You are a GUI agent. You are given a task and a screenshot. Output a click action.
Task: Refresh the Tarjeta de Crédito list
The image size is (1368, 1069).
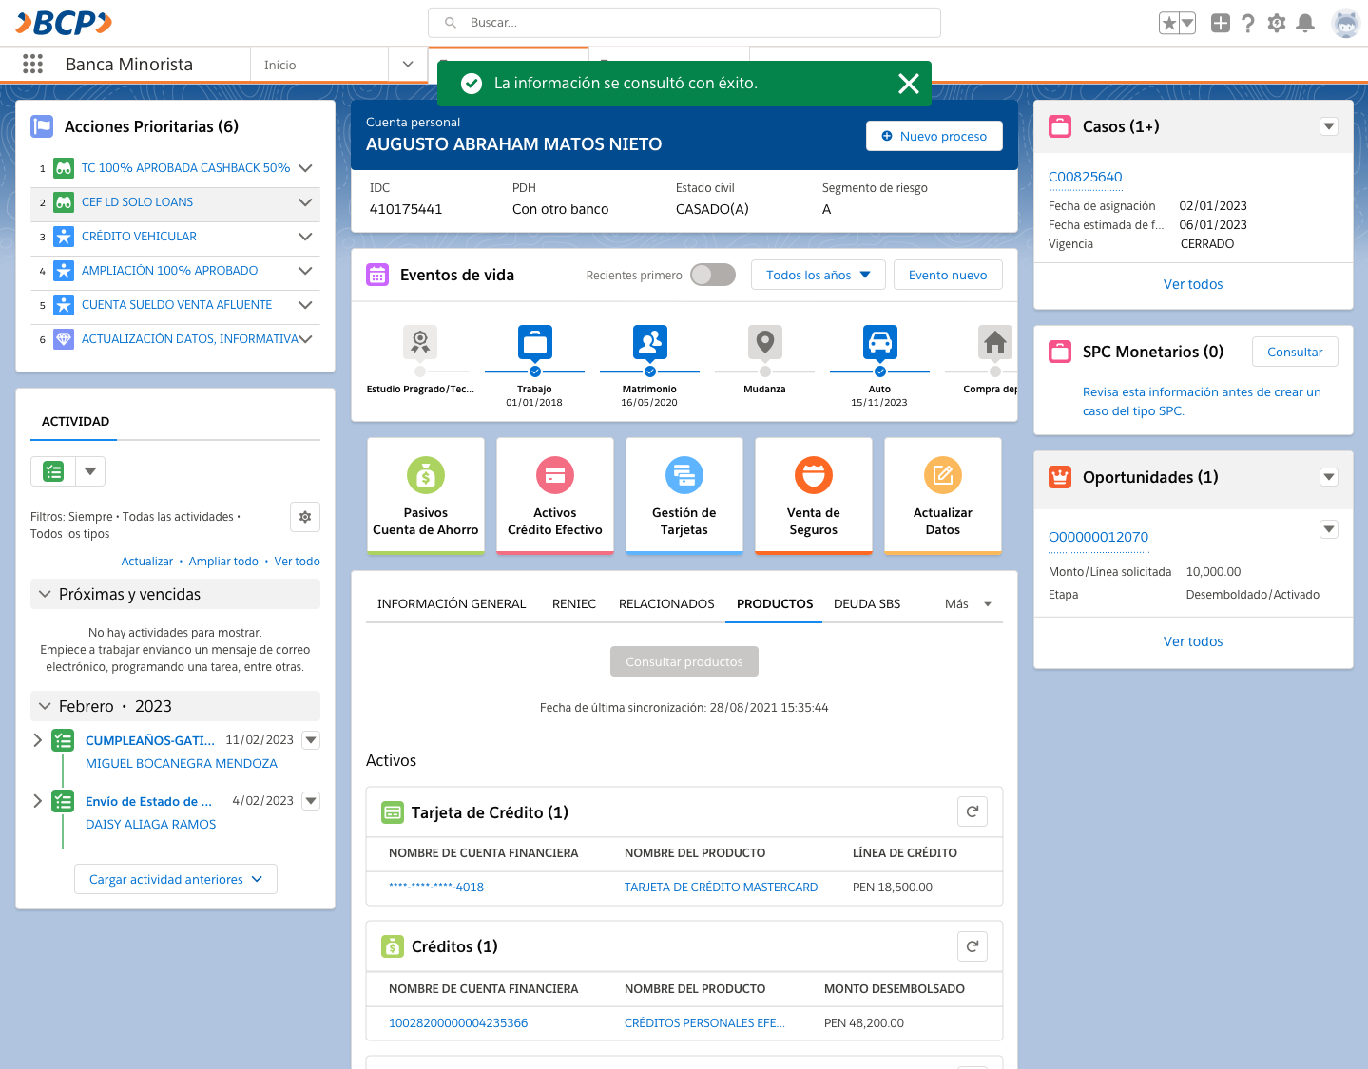click(x=973, y=811)
